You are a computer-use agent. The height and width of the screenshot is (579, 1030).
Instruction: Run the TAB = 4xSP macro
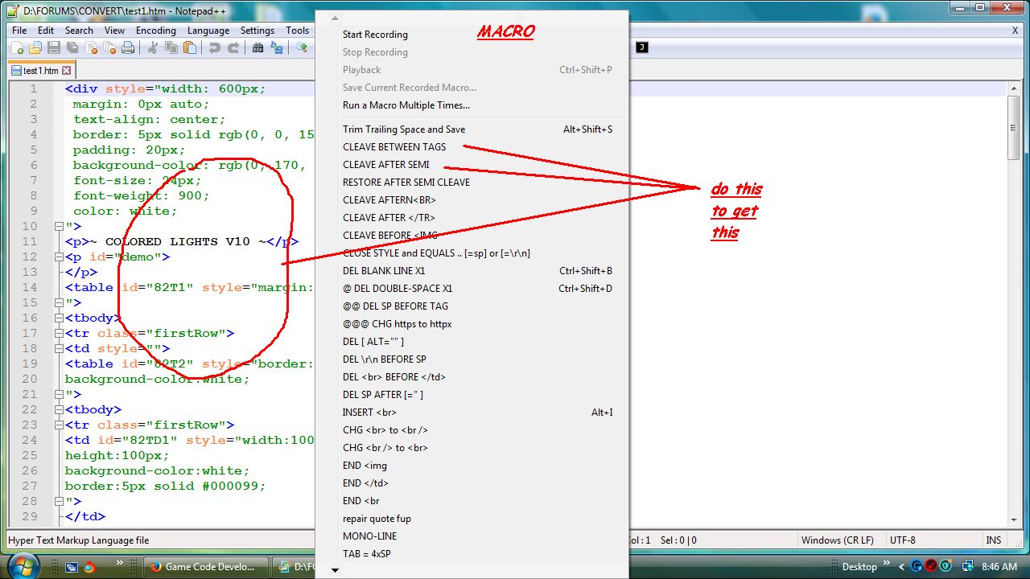point(471,554)
